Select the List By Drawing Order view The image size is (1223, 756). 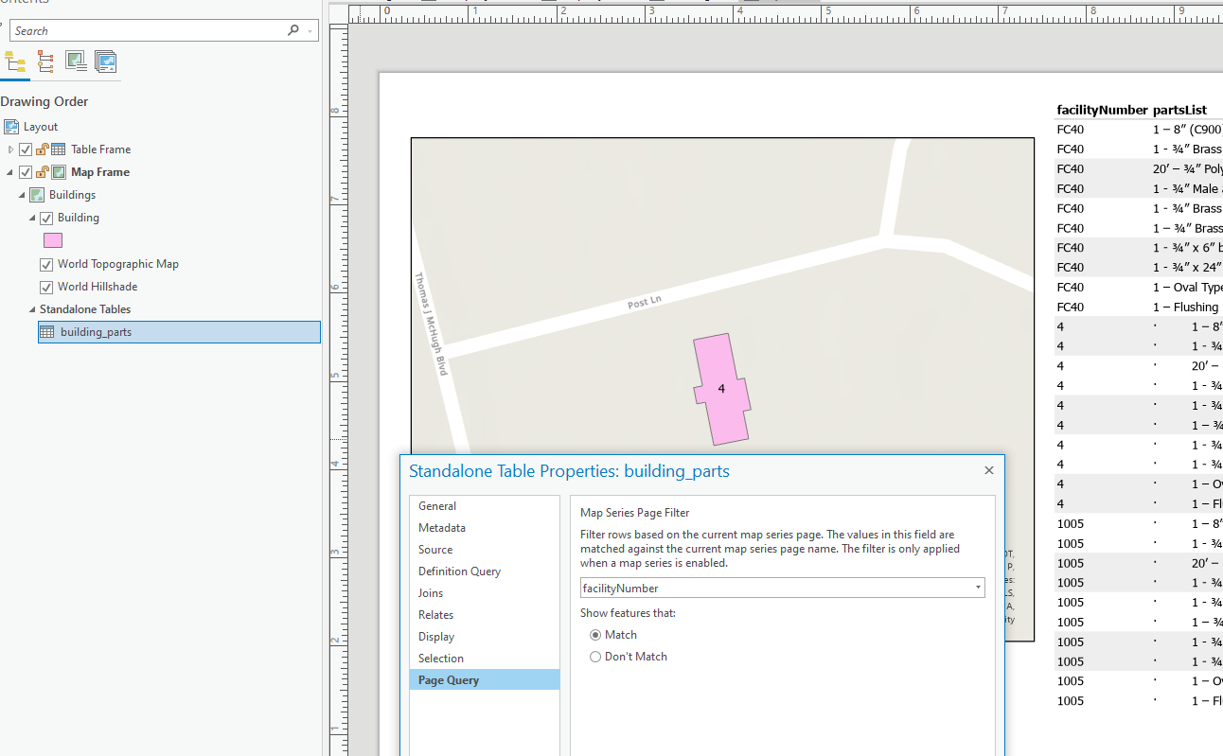(x=15, y=61)
